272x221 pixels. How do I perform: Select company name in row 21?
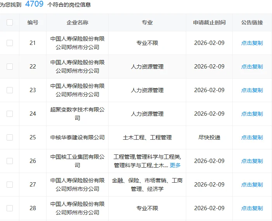77,43
